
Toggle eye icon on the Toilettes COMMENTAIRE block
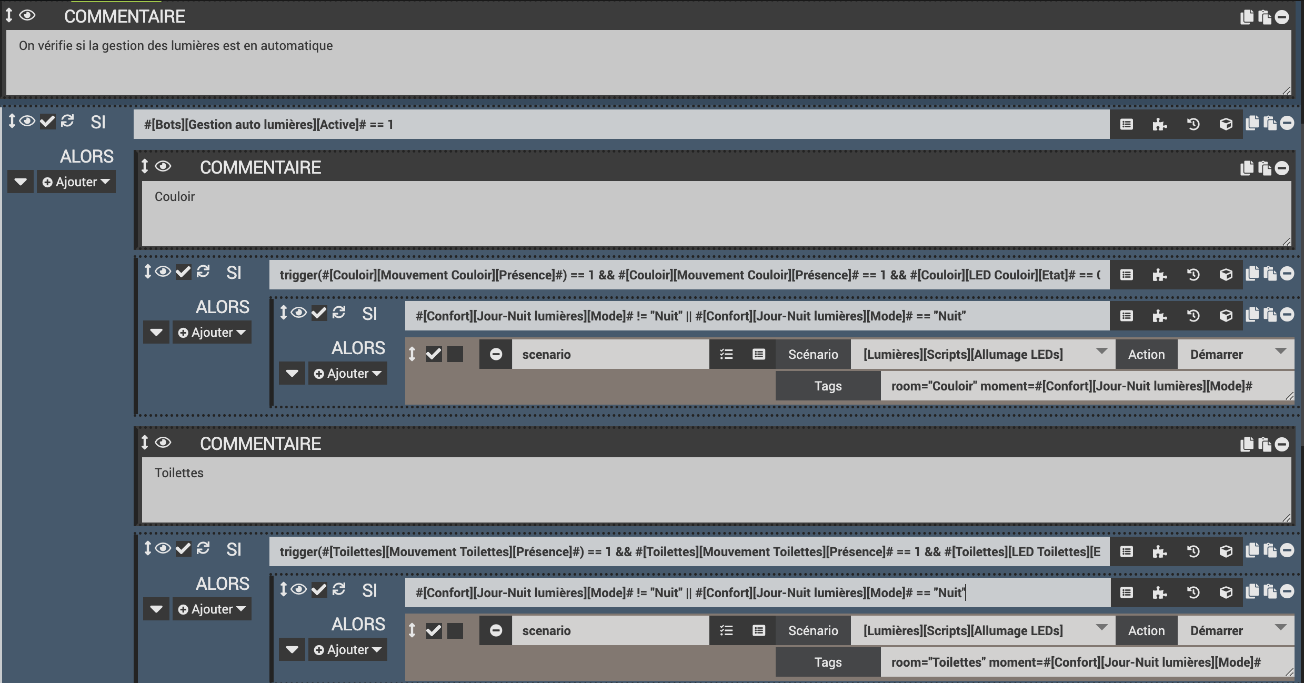[x=163, y=443]
